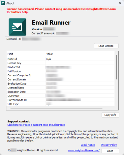The width and height of the screenshot is (124, 155).
Task: Click the insightsoftware All rights reserved text
Action: click(37, 150)
